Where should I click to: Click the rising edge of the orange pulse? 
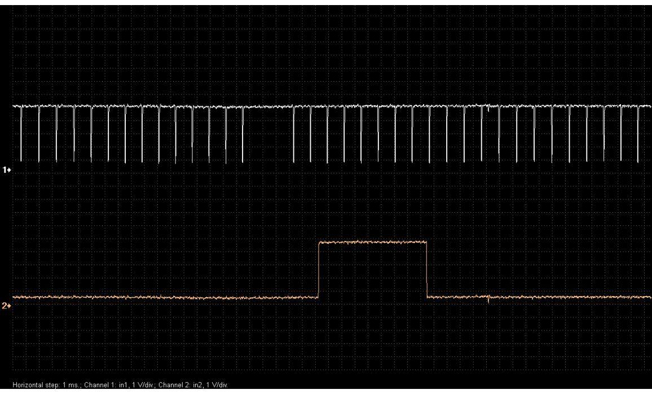tap(319, 269)
